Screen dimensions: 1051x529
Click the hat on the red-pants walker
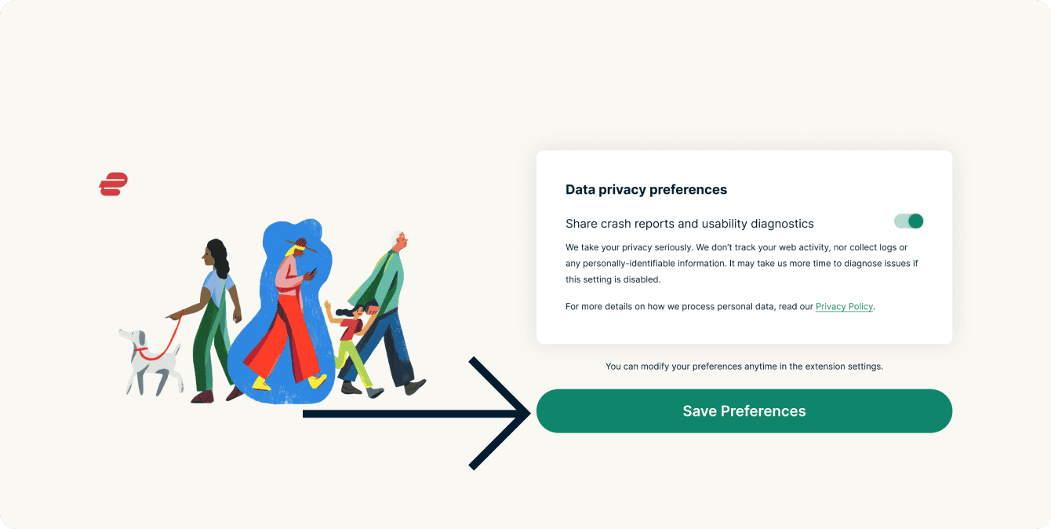pyautogui.click(x=299, y=245)
